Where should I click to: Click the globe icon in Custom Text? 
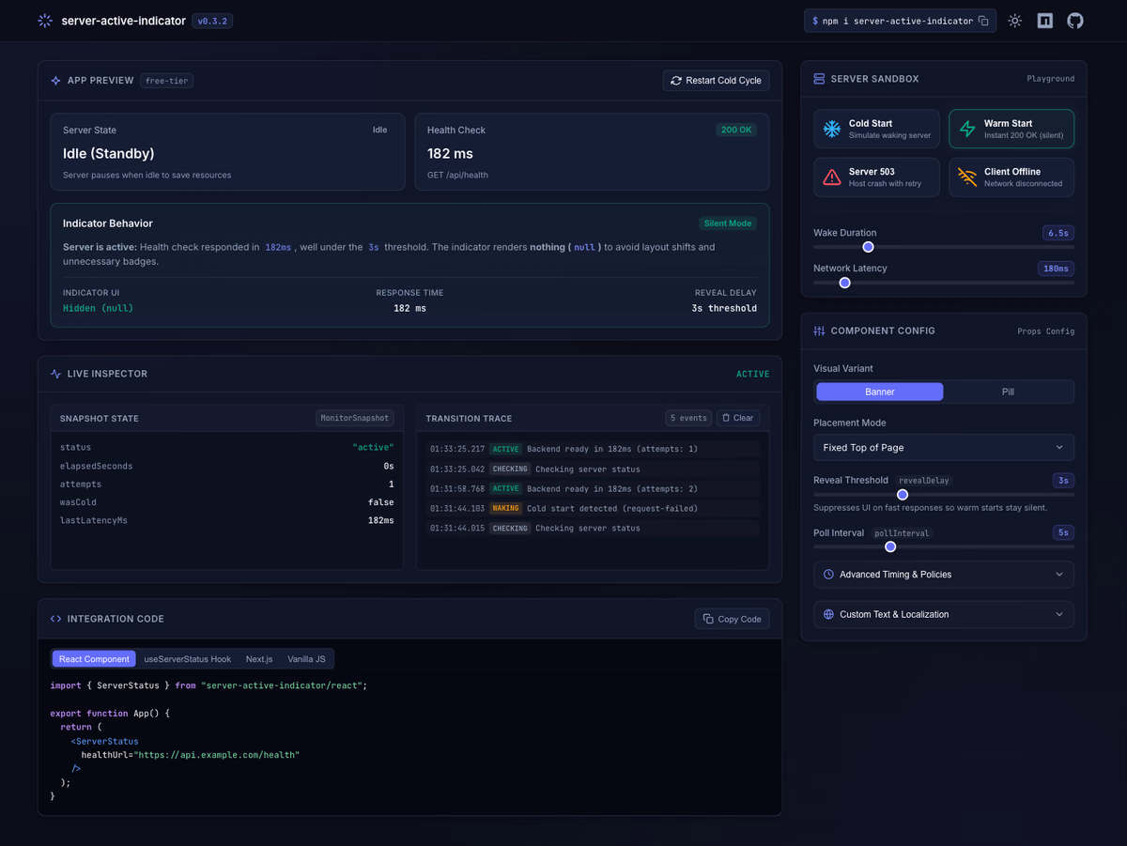[828, 614]
